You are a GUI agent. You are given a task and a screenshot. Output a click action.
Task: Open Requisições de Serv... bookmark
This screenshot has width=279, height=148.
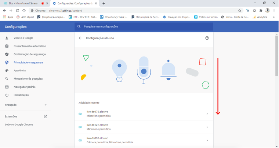[x=145, y=17]
